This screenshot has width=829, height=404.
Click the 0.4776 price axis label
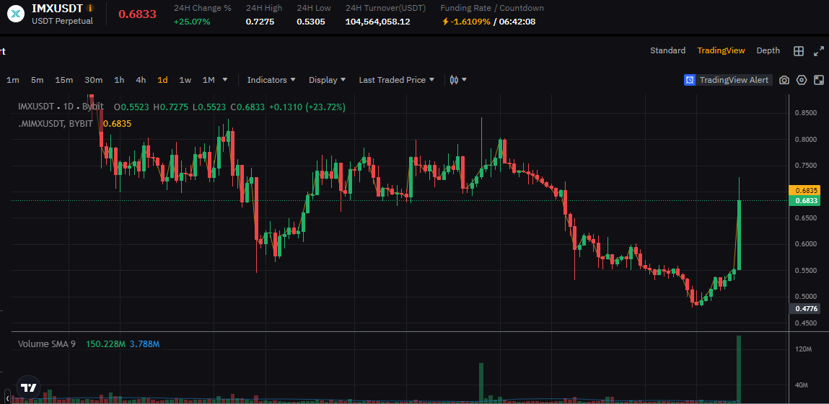804,308
